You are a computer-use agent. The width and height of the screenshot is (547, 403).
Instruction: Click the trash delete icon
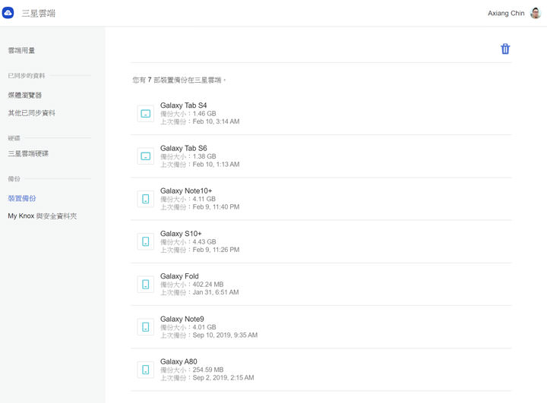point(505,49)
